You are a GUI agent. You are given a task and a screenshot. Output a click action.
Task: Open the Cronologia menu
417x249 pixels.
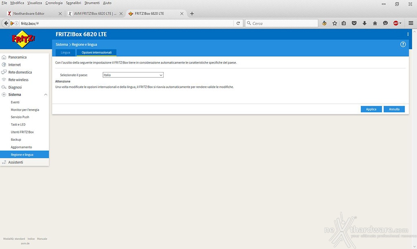pos(54,3)
